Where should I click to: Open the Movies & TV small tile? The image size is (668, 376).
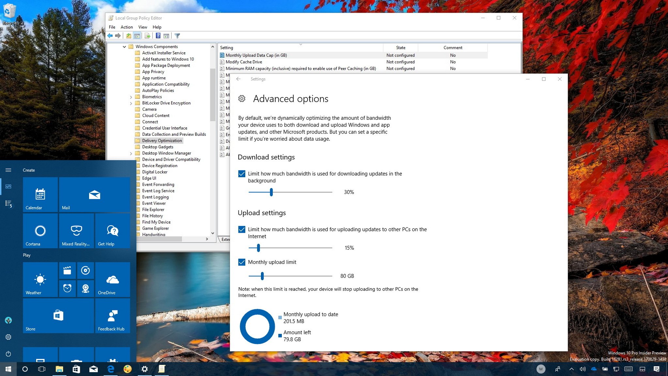click(x=67, y=271)
